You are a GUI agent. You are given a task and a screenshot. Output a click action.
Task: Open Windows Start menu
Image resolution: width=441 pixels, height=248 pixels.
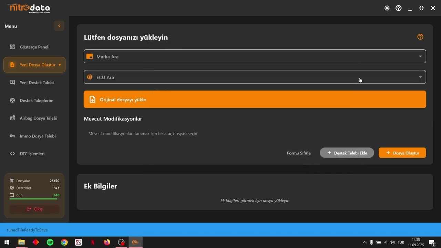tap(7, 242)
